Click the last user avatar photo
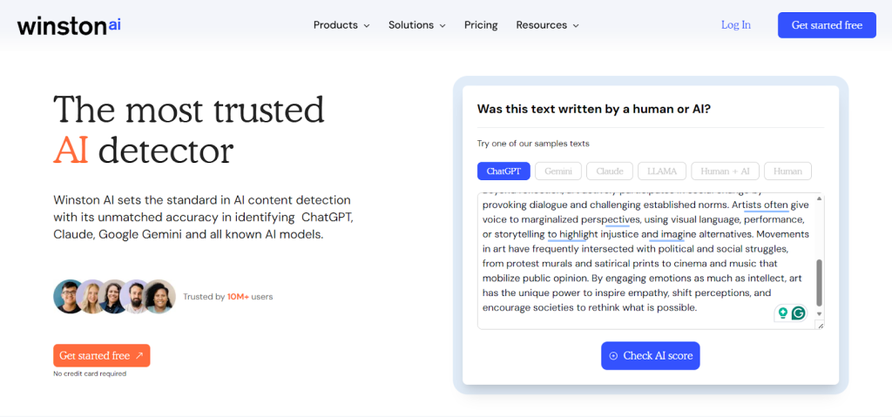This screenshot has height=417, width=892. 159,296
